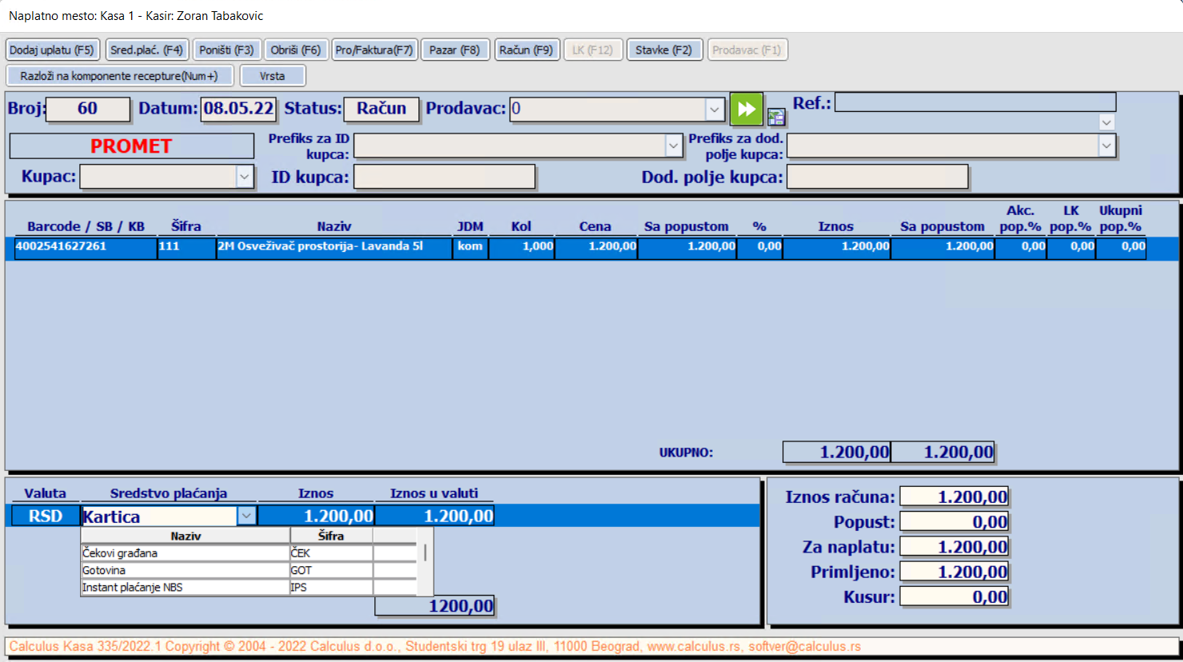Screen dimensions: 1183x662
Task: Expand the Ref. dropdown arrow
Action: coord(1107,122)
